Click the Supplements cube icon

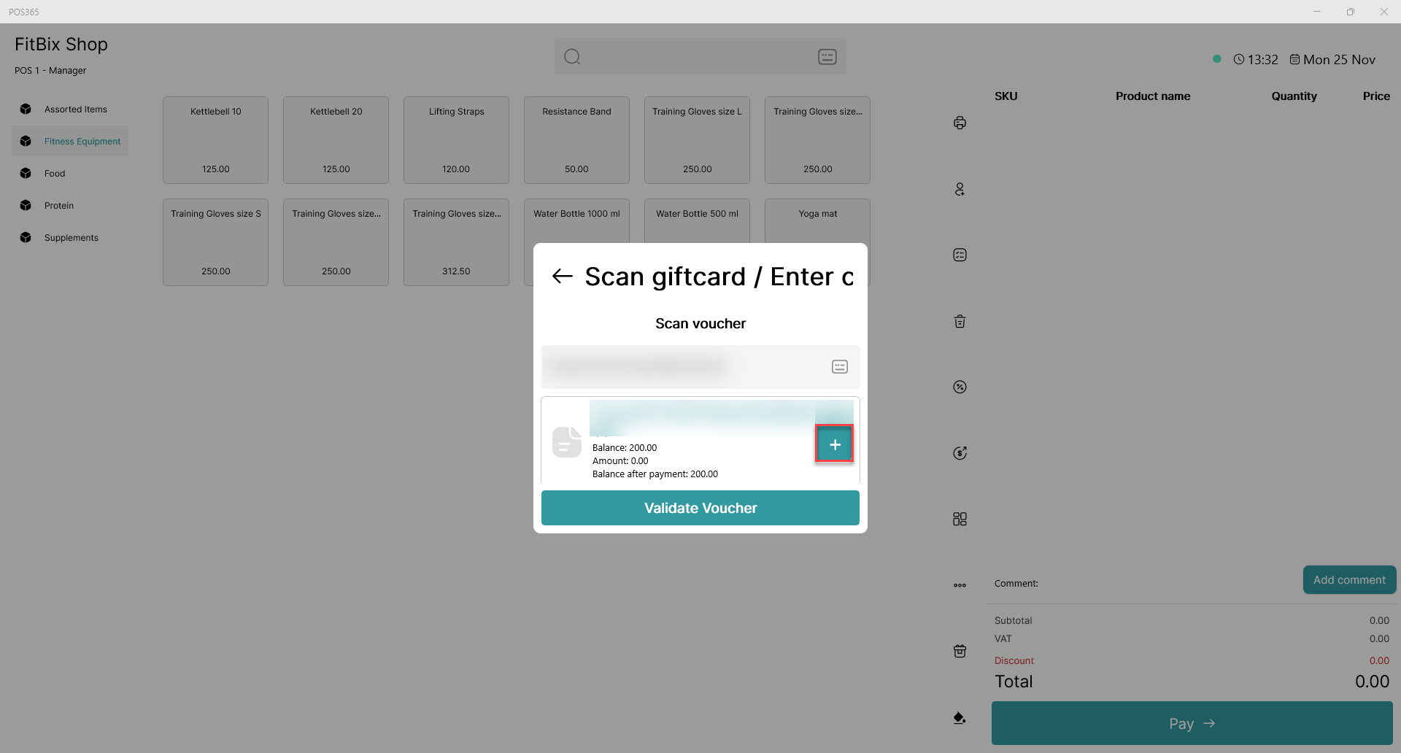pyautogui.click(x=26, y=238)
